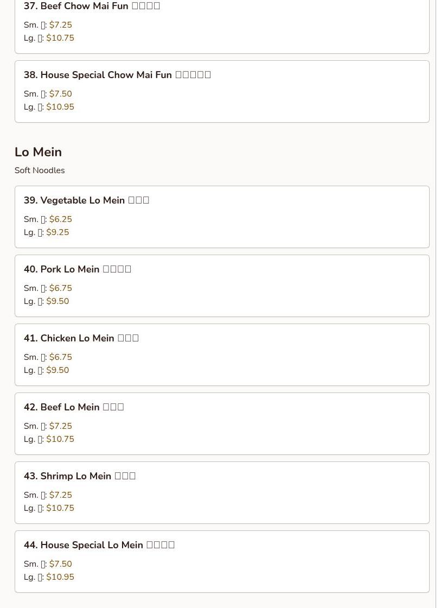Select the Beef Lo Mein item title
Screen dimensions: 447x608
[74, 407]
